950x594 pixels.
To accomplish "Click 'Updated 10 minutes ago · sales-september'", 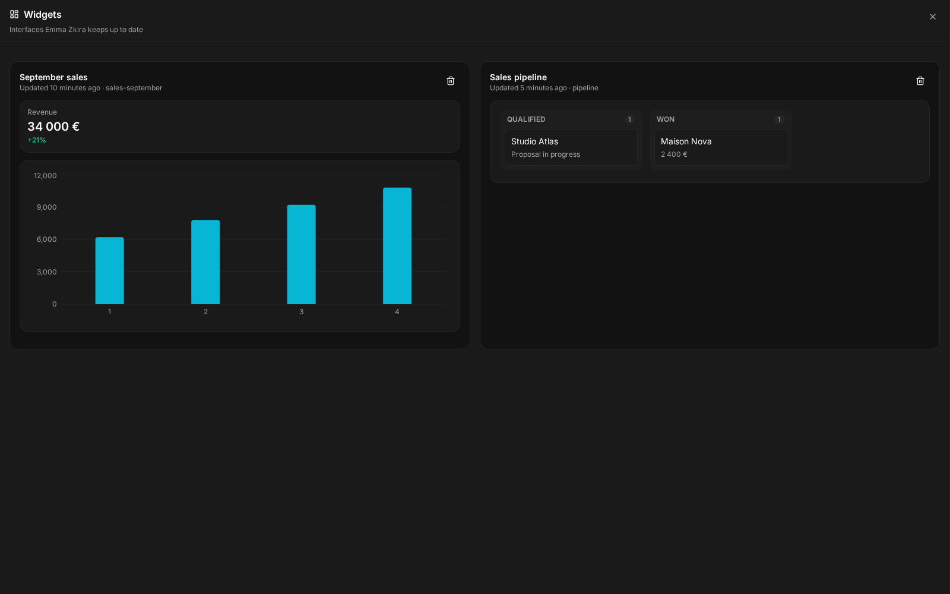I will (91, 88).
